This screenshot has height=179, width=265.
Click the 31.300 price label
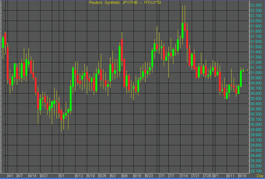(x=256, y=57)
